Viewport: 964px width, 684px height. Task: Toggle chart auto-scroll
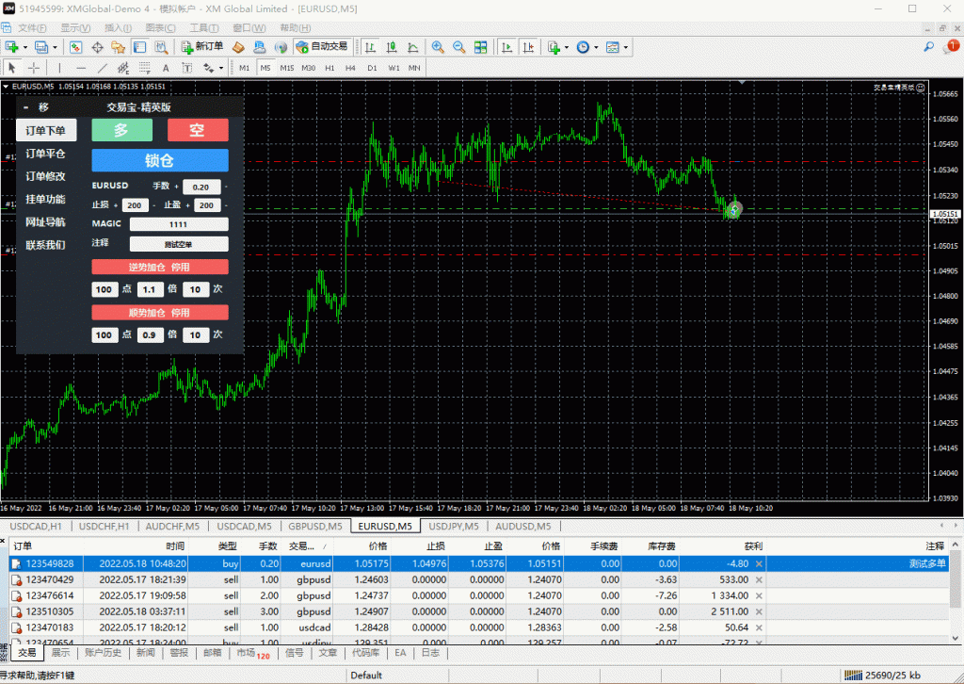pos(507,46)
